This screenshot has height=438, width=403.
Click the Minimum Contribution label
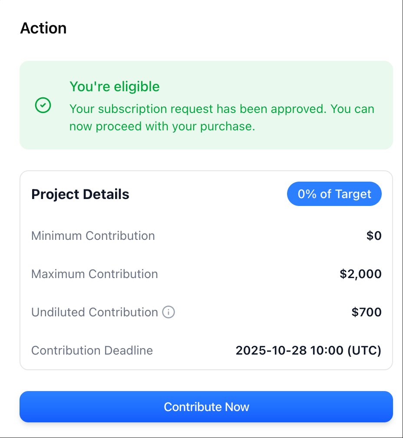pyautogui.click(x=93, y=236)
